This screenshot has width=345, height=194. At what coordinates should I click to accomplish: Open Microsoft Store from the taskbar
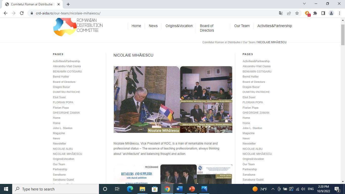tap(155, 189)
